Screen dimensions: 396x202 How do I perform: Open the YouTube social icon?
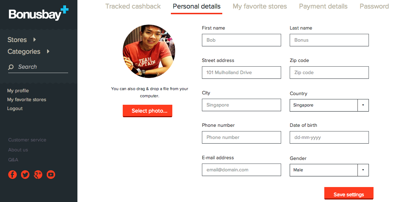[x=51, y=175]
